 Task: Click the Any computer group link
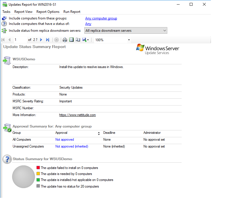101,18
